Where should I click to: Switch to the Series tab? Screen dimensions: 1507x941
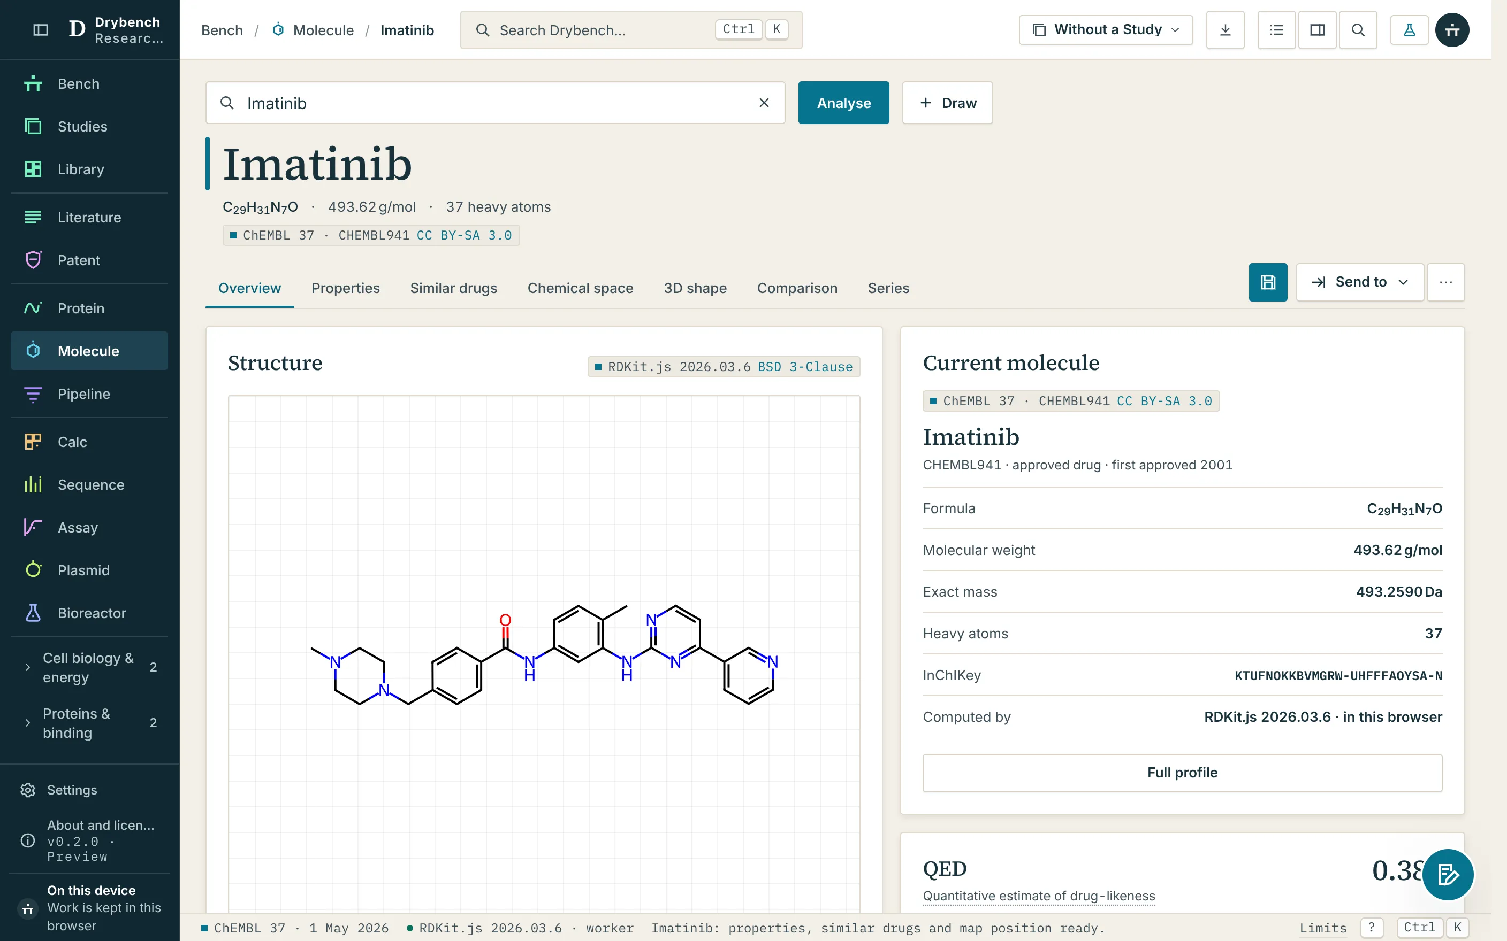(x=889, y=288)
